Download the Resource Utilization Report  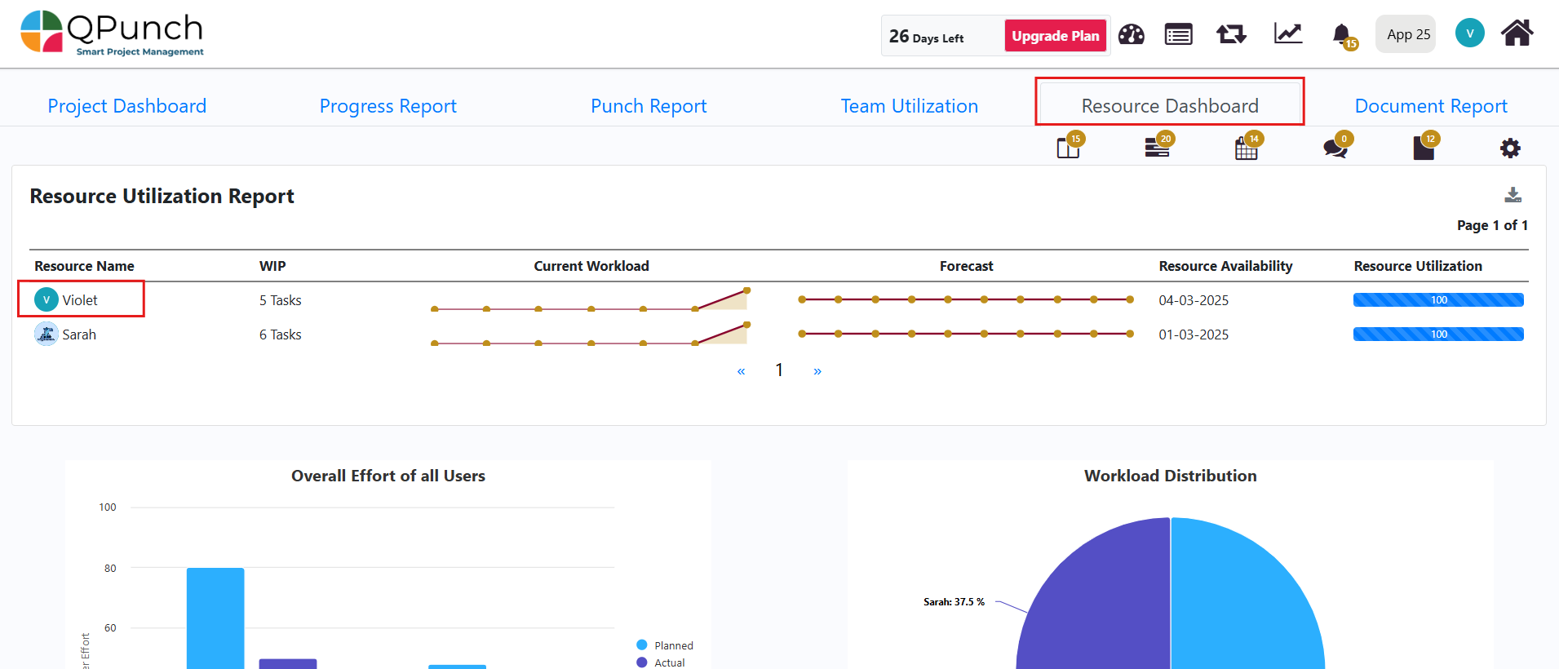1513,195
